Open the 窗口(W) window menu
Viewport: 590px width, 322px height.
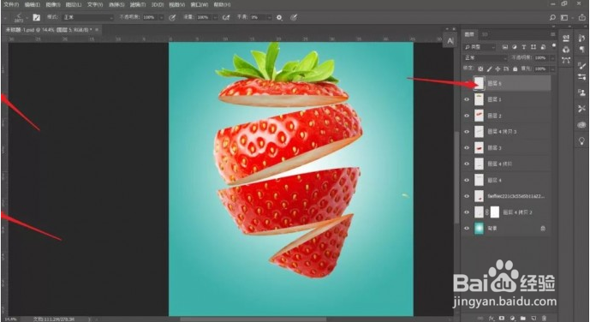[x=200, y=5]
